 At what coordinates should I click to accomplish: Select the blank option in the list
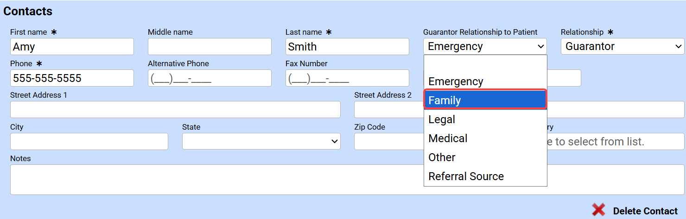485,64
